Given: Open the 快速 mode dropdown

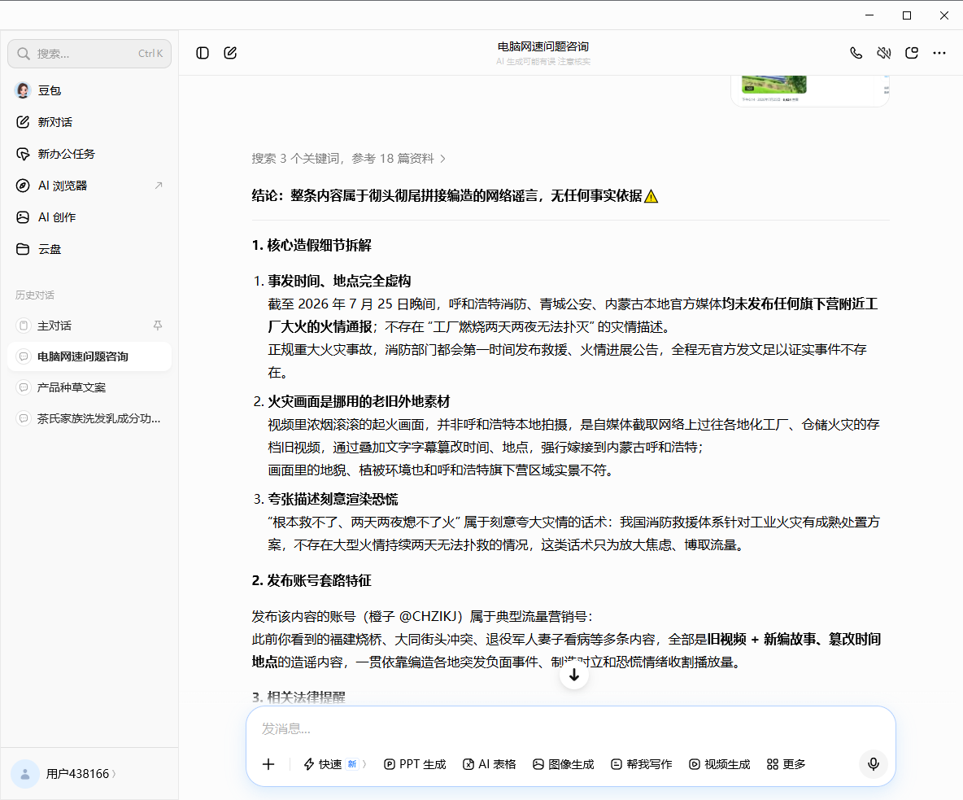Looking at the screenshot, I should 335,764.
